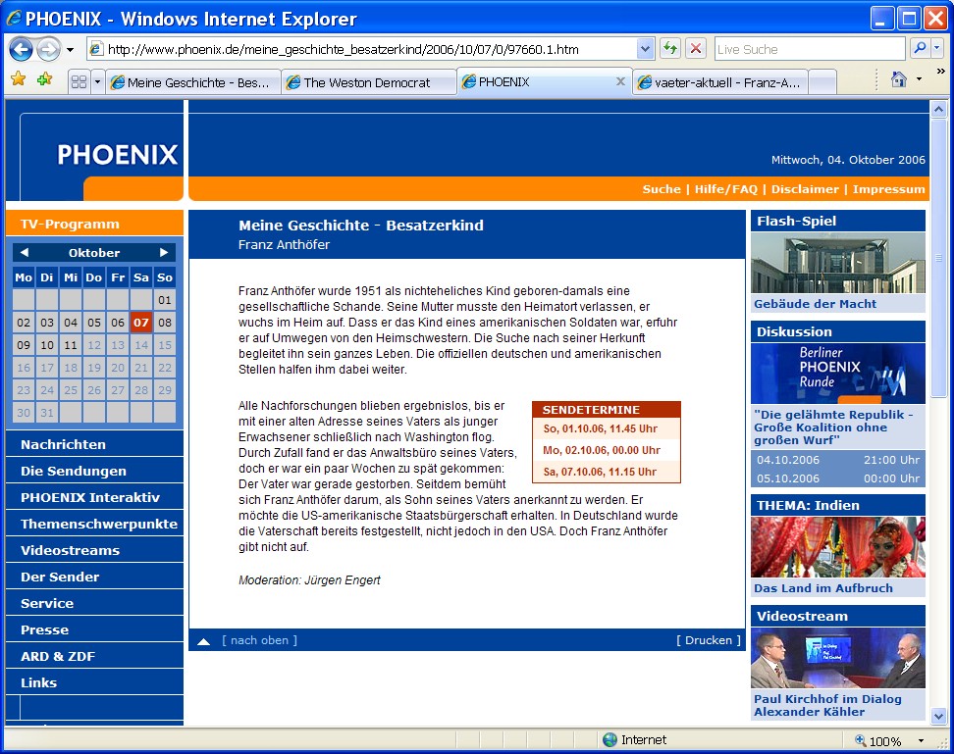Switch to 'The Weston Democrat' tab

coord(369,82)
